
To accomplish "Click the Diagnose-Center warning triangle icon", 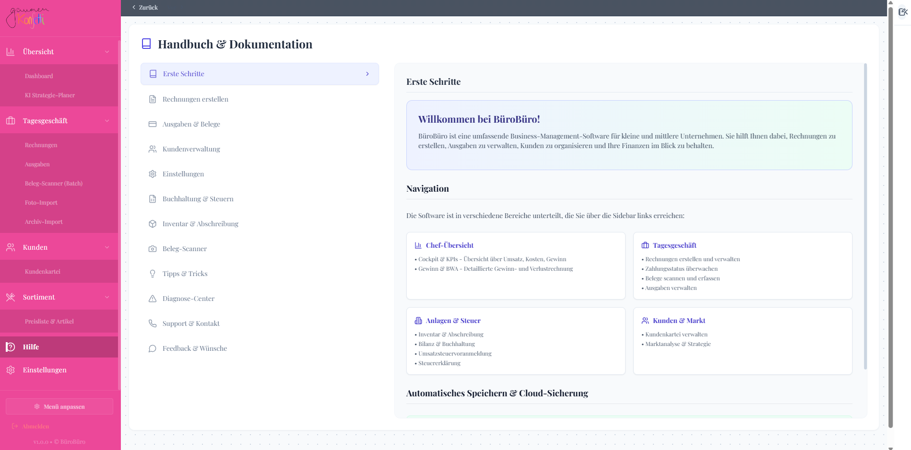I will click(153, 299).
